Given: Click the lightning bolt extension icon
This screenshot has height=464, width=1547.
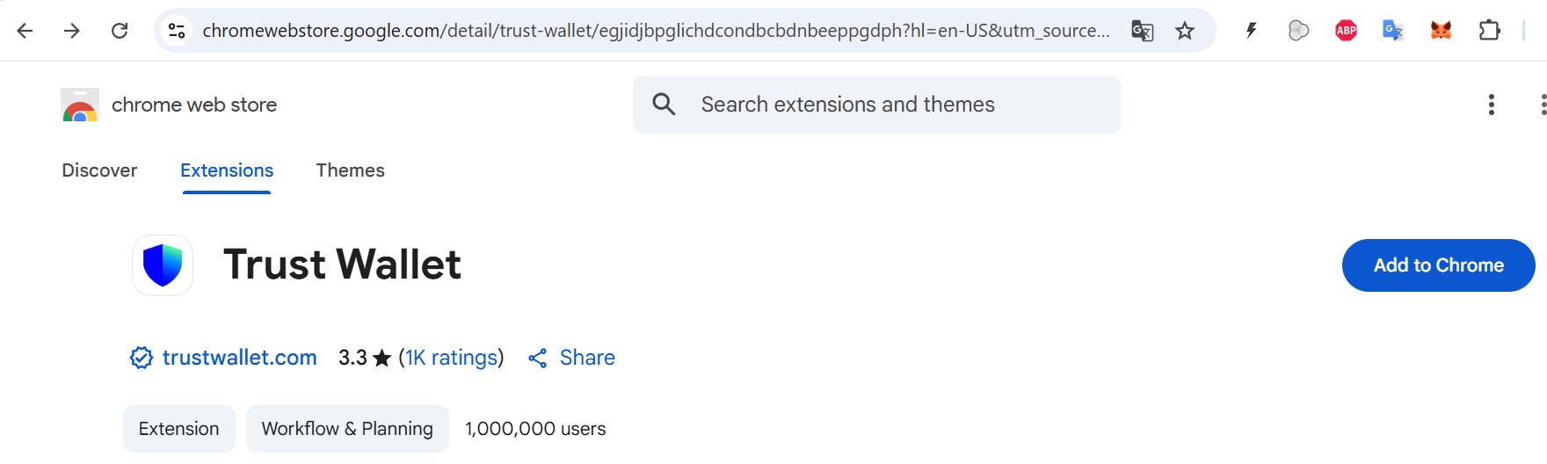Looking at the screenshot, I should click(x=1251, y=31).
